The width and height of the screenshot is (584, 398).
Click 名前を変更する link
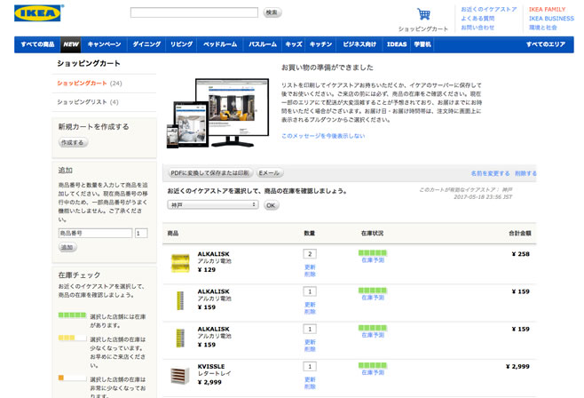pyautogui.click(x=490, y=173)
